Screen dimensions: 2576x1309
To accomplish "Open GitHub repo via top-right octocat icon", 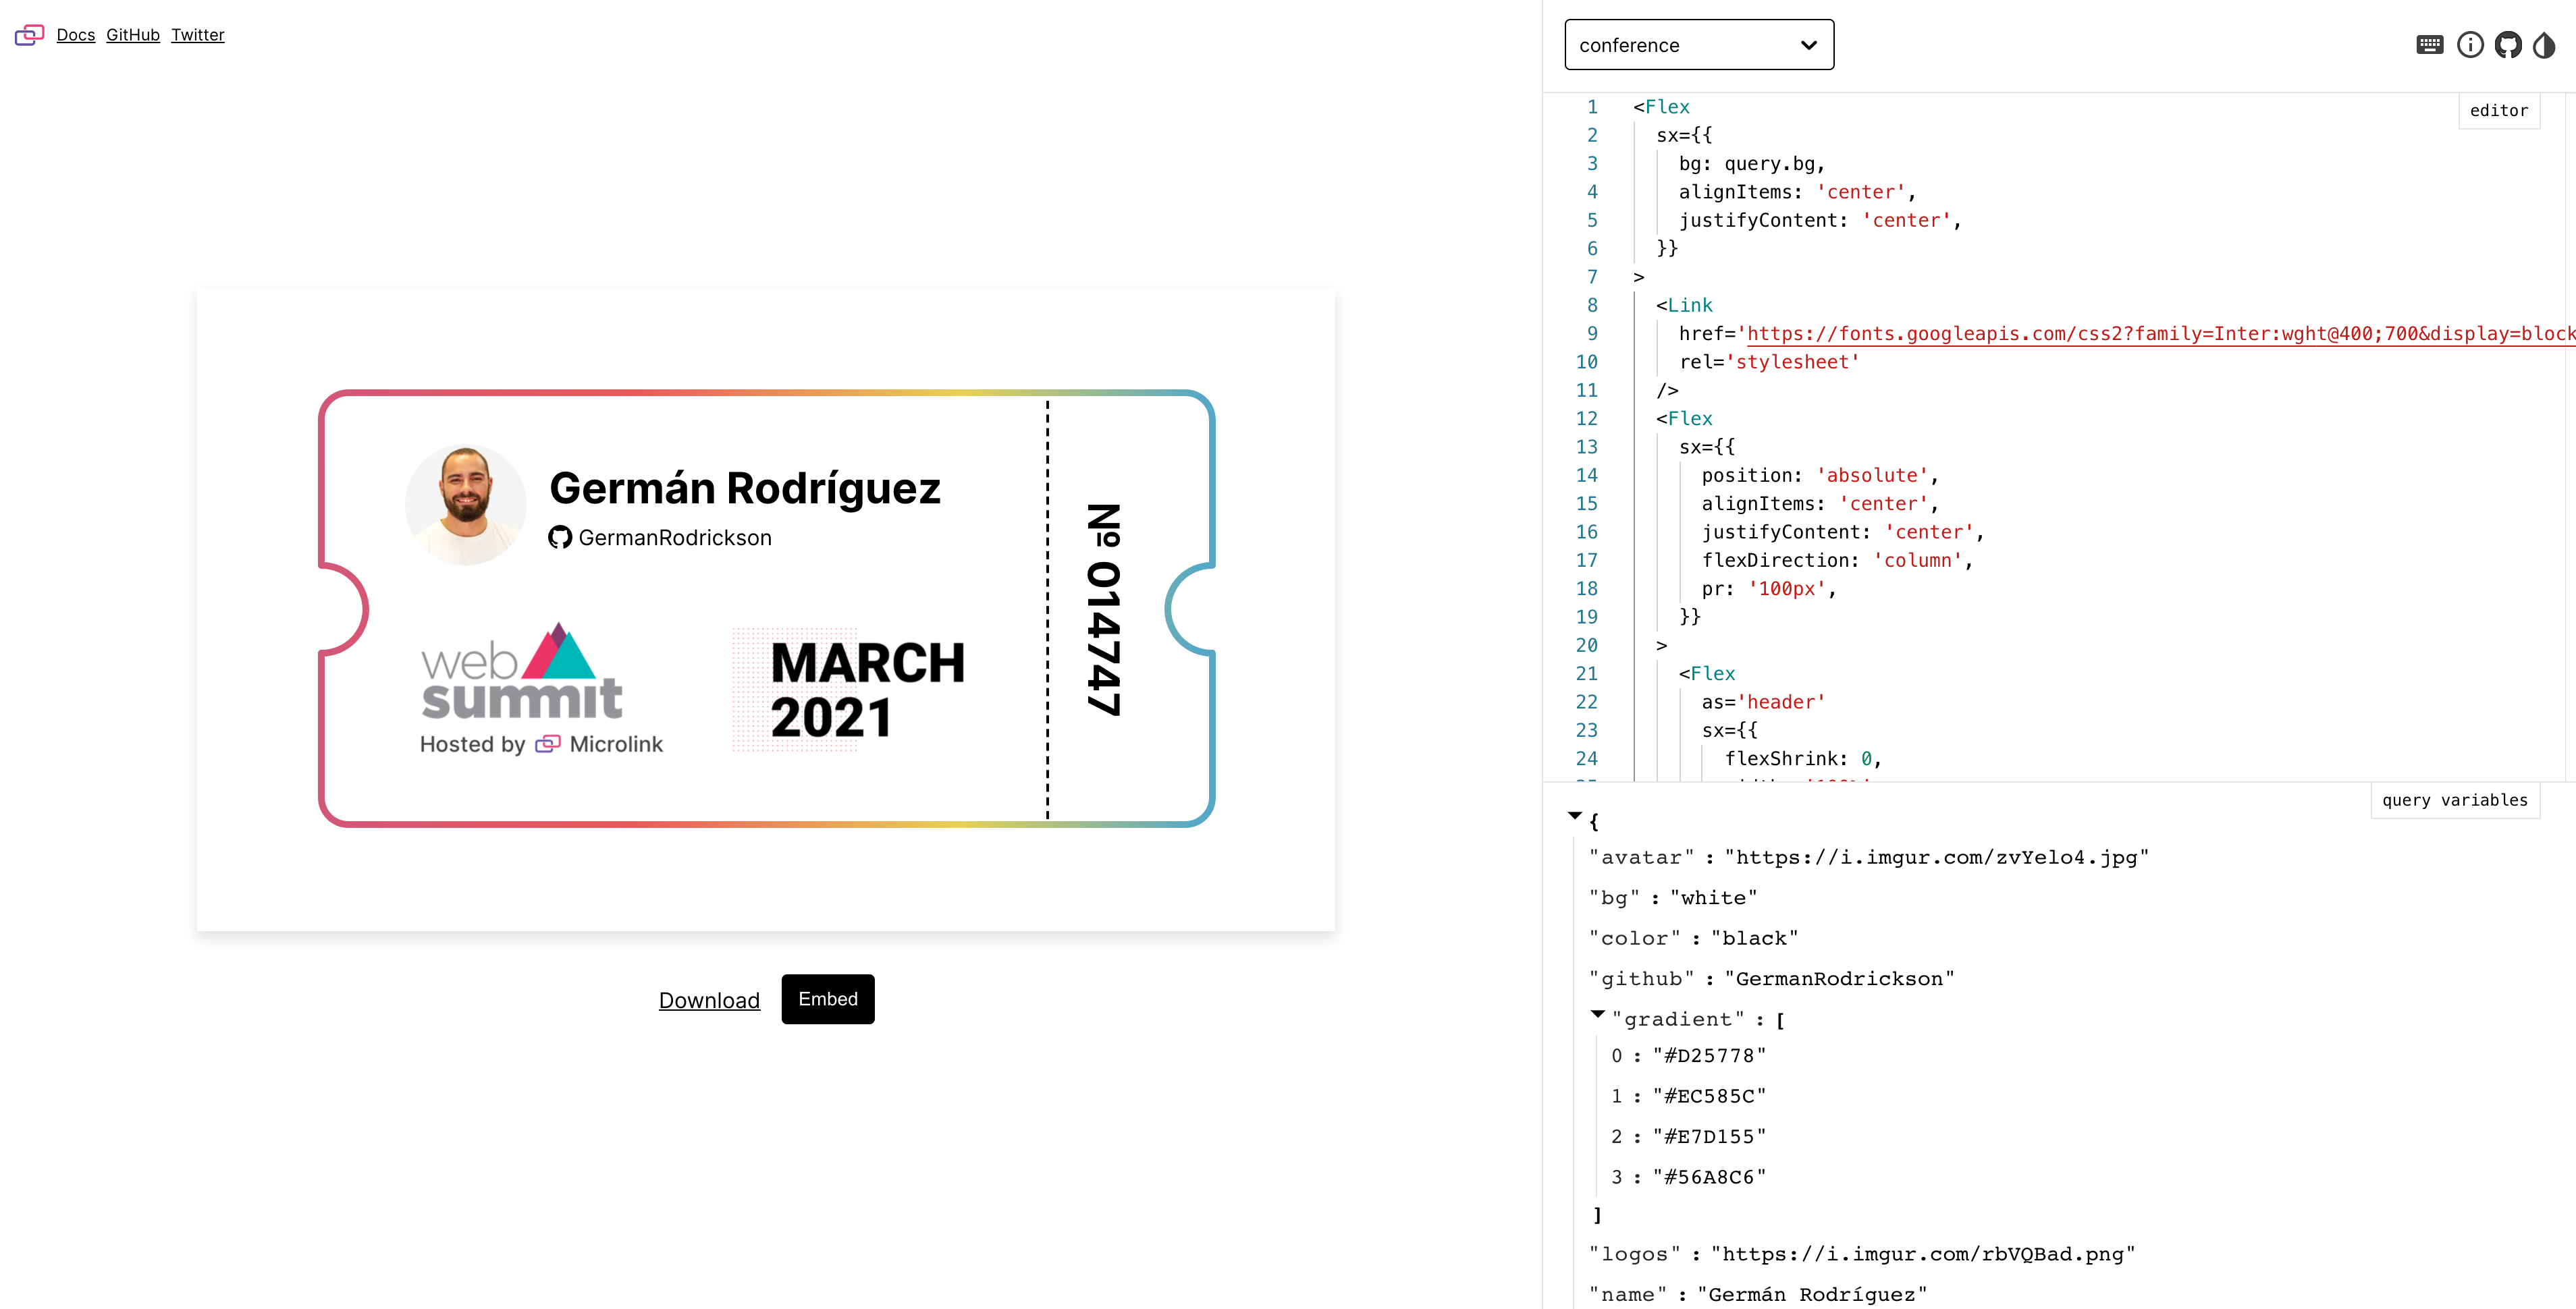I will 2507,45.
